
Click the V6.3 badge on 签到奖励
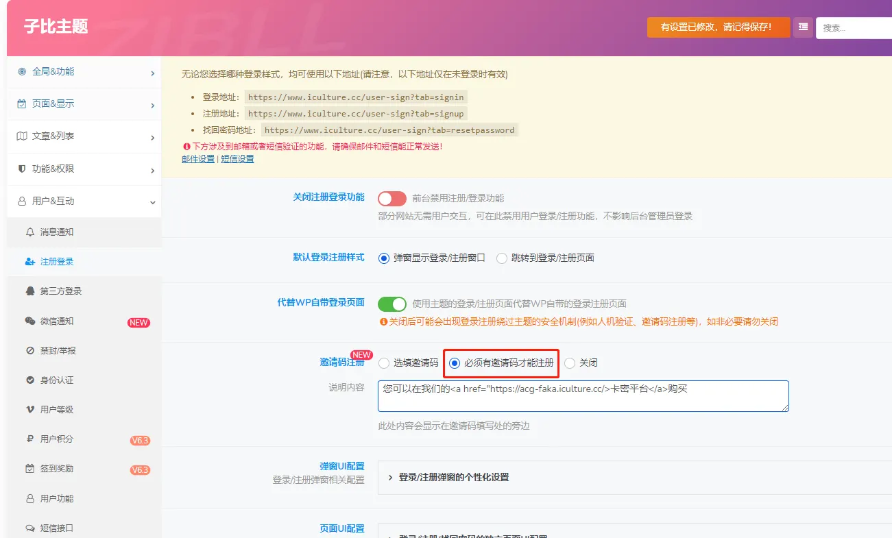tap(140, 470)
